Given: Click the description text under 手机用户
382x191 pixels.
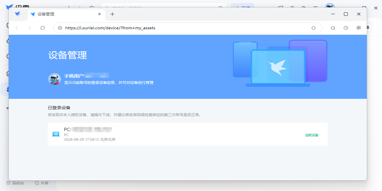Looking at the screenshot, I should pos(109,82).
